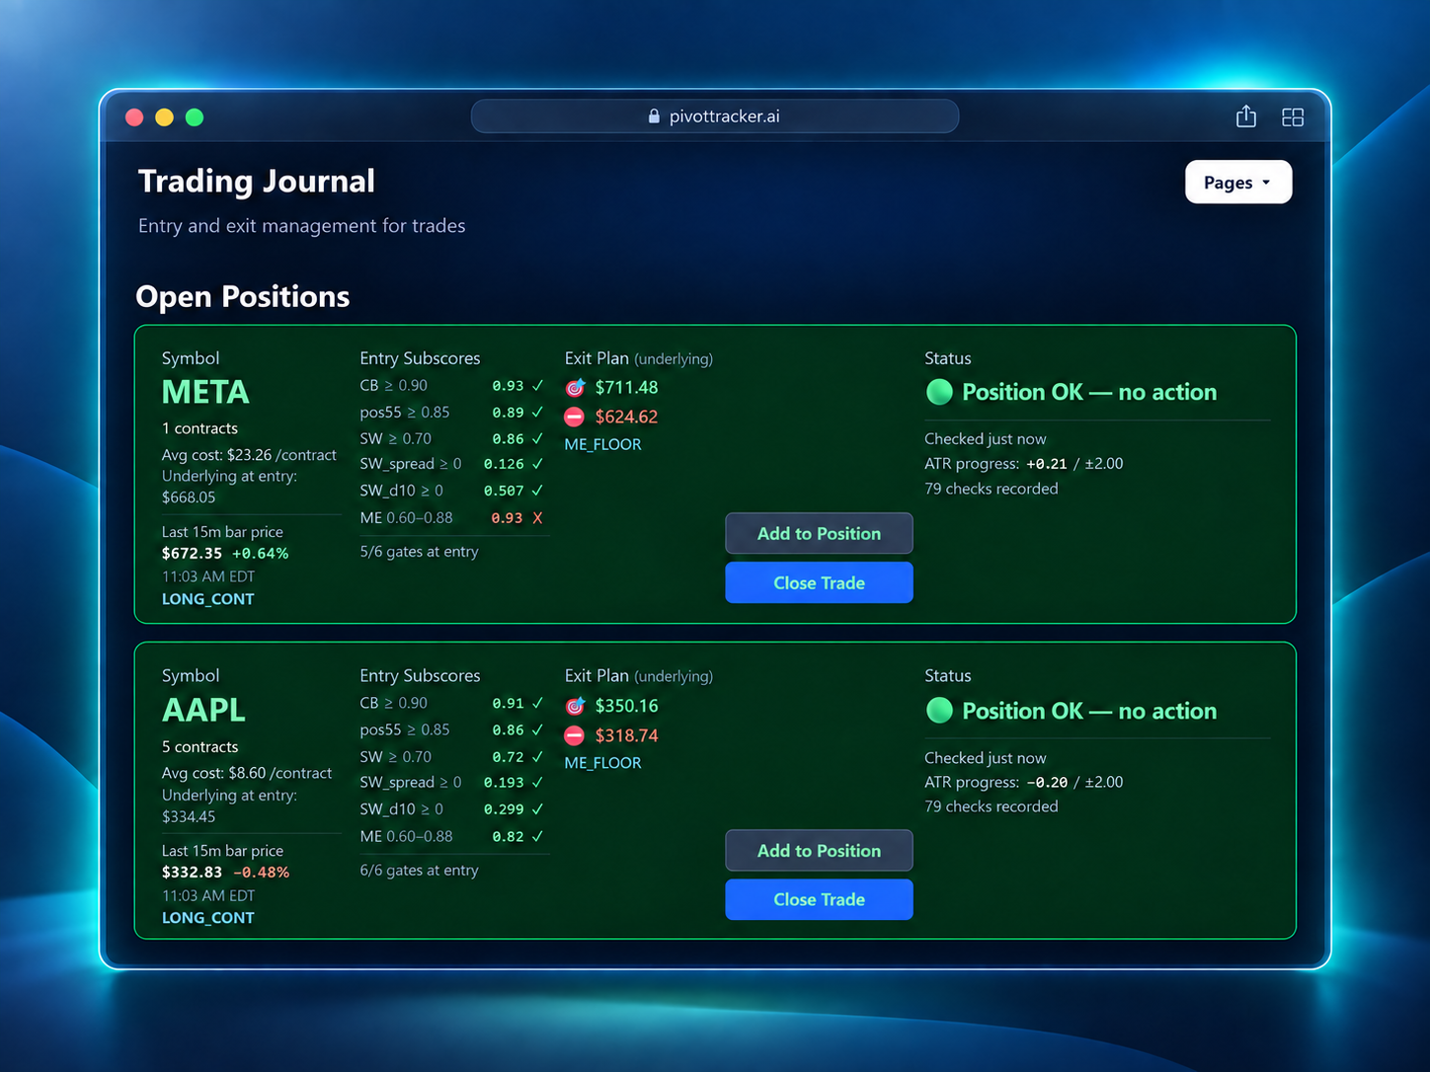
Task: Click AAPL green status indicator dot
Action: [x=939, y=711]
